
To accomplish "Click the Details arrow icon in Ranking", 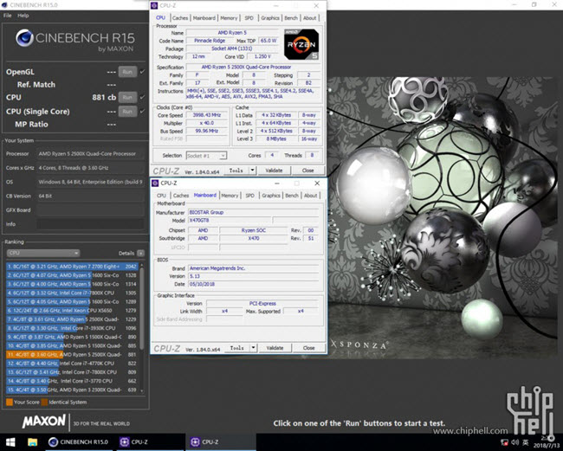I will pos(139,253).
